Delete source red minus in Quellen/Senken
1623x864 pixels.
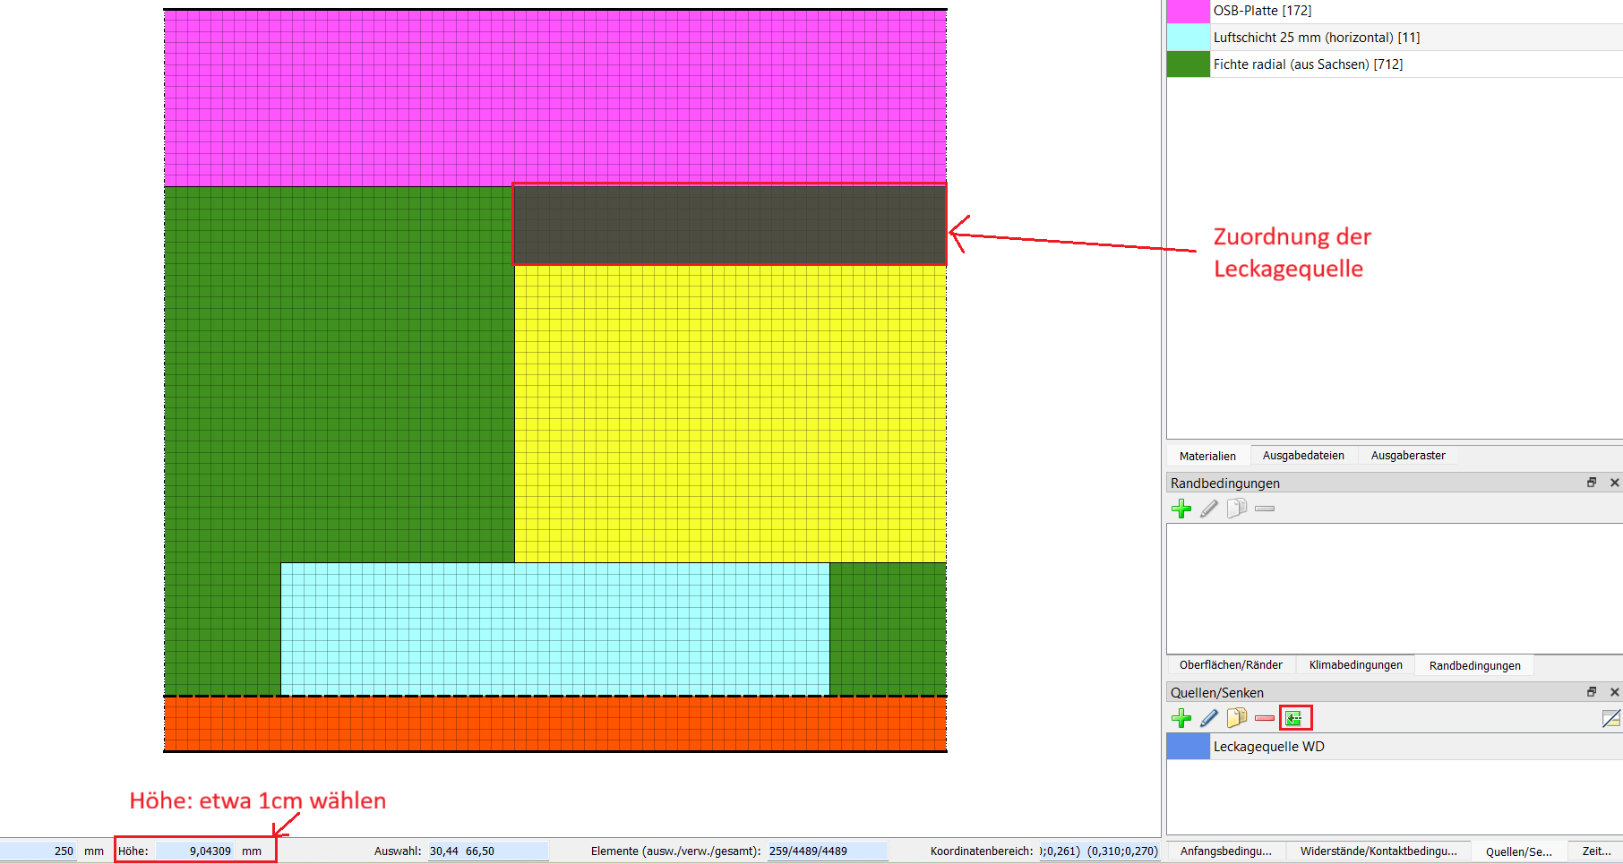1265,718
